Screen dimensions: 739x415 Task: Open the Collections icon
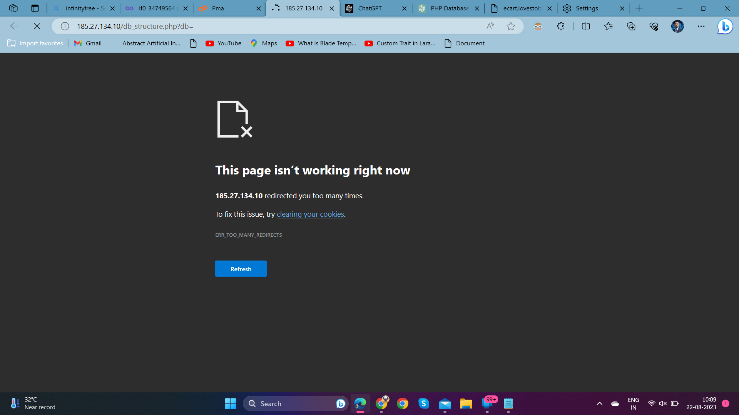pos(631,26)
